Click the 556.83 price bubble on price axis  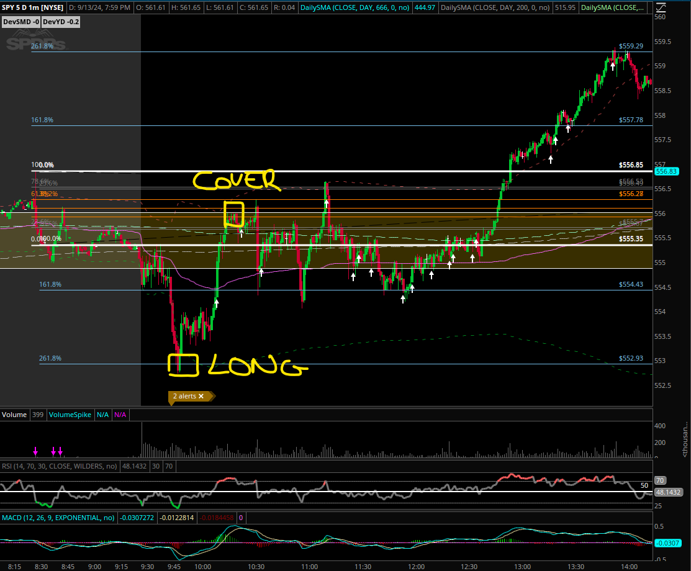pyautogui.click(x=666, y=171)
